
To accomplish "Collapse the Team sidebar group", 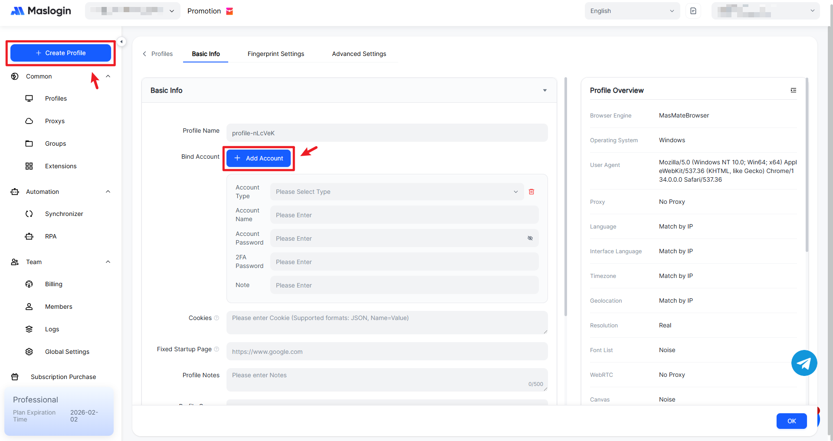I will pyautogui.click(x=108, y=262).
